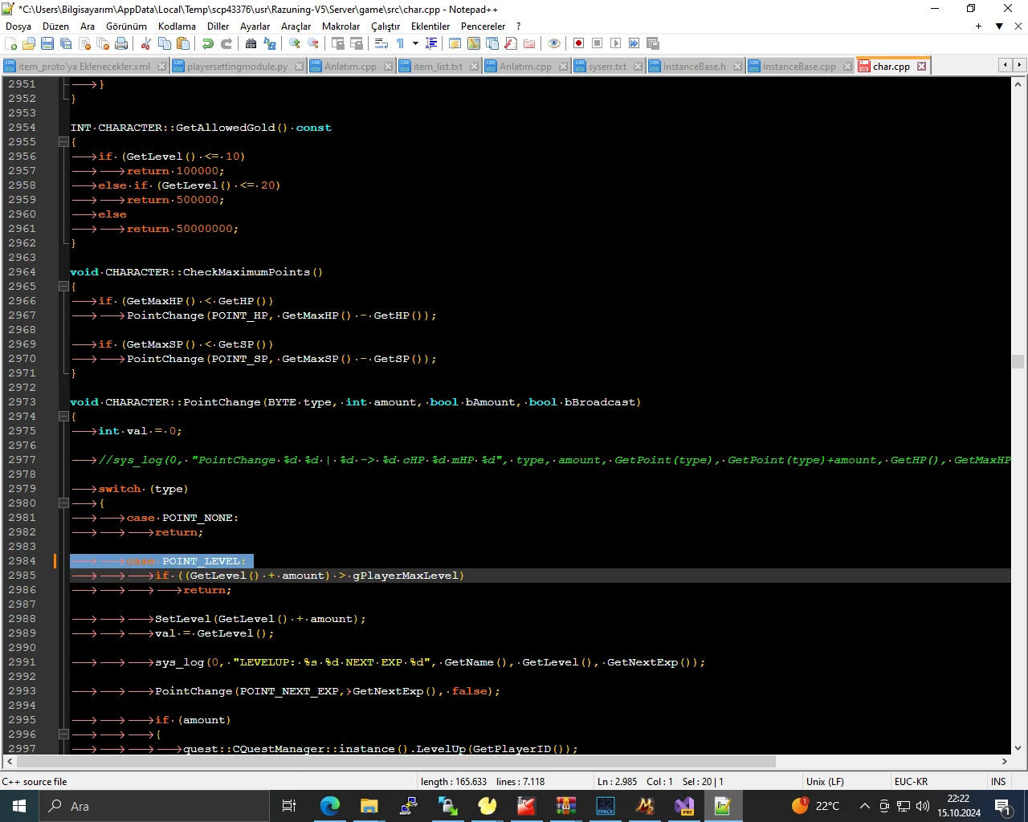Image resolution: width=1028 pixels, height=822 pixels.
Task: Toggle word wrap toolbar button
Action: pos(381,43)
